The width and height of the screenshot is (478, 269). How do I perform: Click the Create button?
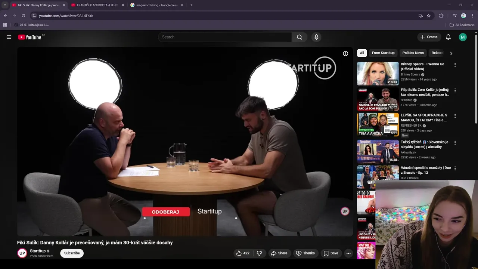pyautogui.click(x=429, y=37)
